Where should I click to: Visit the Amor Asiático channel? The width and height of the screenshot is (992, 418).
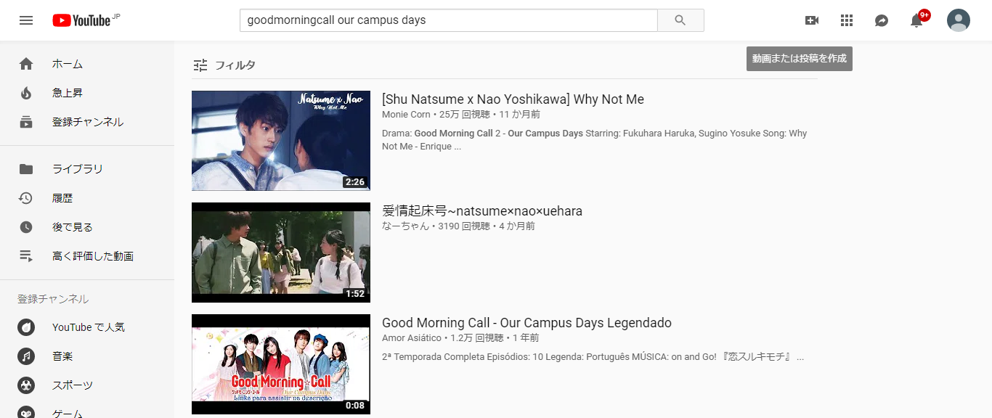click(412, 338)
